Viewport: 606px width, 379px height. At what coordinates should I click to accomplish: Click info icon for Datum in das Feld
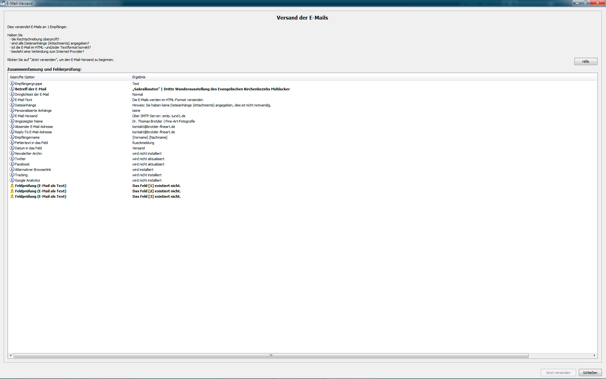(12, 148)
